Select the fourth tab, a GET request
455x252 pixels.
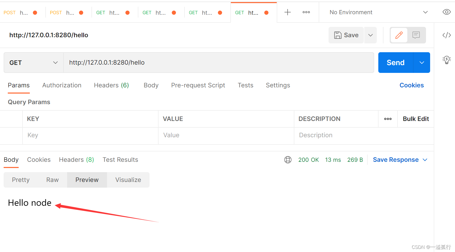pos(161,13)
